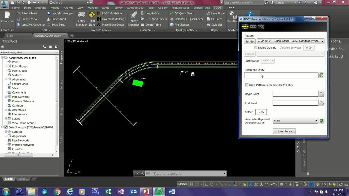Open the Survey ribbon tab

(x=119, y=8)
